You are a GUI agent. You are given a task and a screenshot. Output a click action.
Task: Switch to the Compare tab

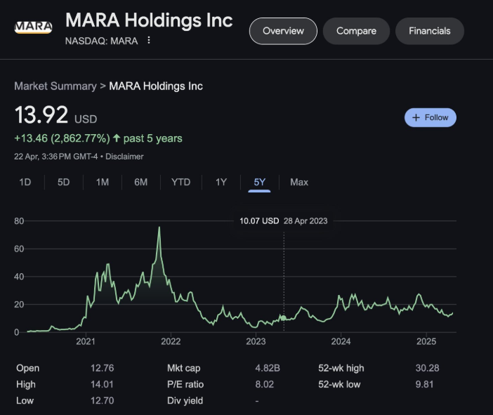pyautogui.click(x=356, y=31)
